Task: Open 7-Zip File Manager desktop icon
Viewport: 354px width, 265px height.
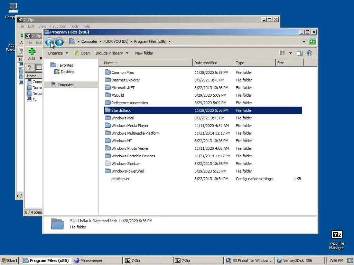Action: [337, 240]
